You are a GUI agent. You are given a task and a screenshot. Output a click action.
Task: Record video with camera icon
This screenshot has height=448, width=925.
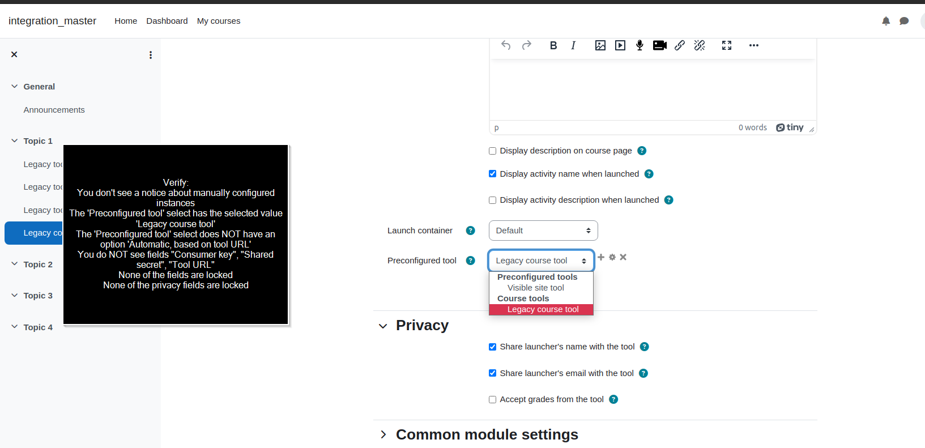[660, 45]
